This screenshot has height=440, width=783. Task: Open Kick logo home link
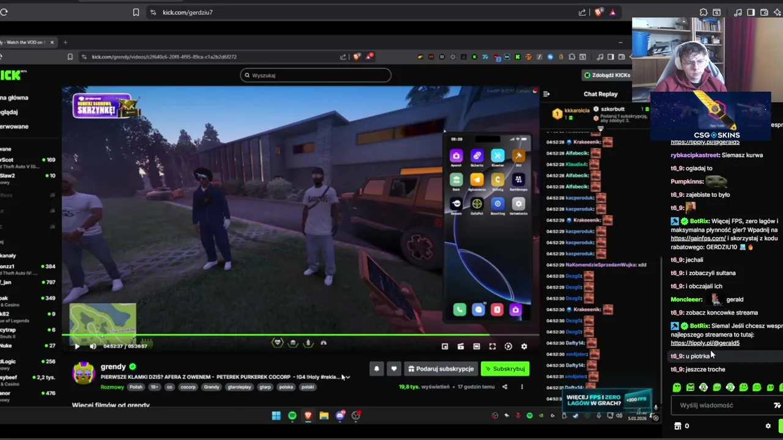click(x=12, y=75)
